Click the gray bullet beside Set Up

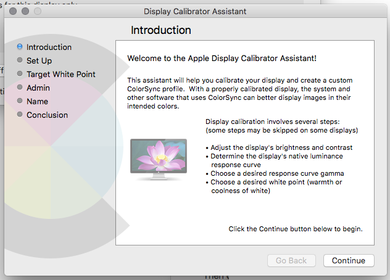[x=20, y=60]
